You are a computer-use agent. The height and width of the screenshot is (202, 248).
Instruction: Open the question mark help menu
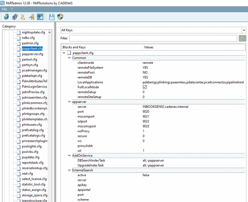[12, 9]
